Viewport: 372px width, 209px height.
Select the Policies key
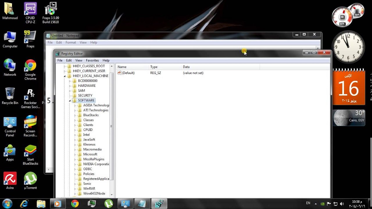click(x=89, y=174)
